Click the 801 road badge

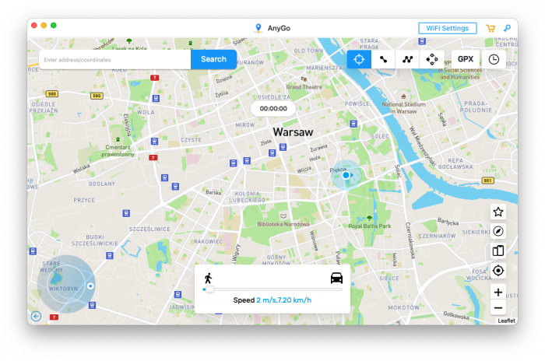tap(487, 180)
